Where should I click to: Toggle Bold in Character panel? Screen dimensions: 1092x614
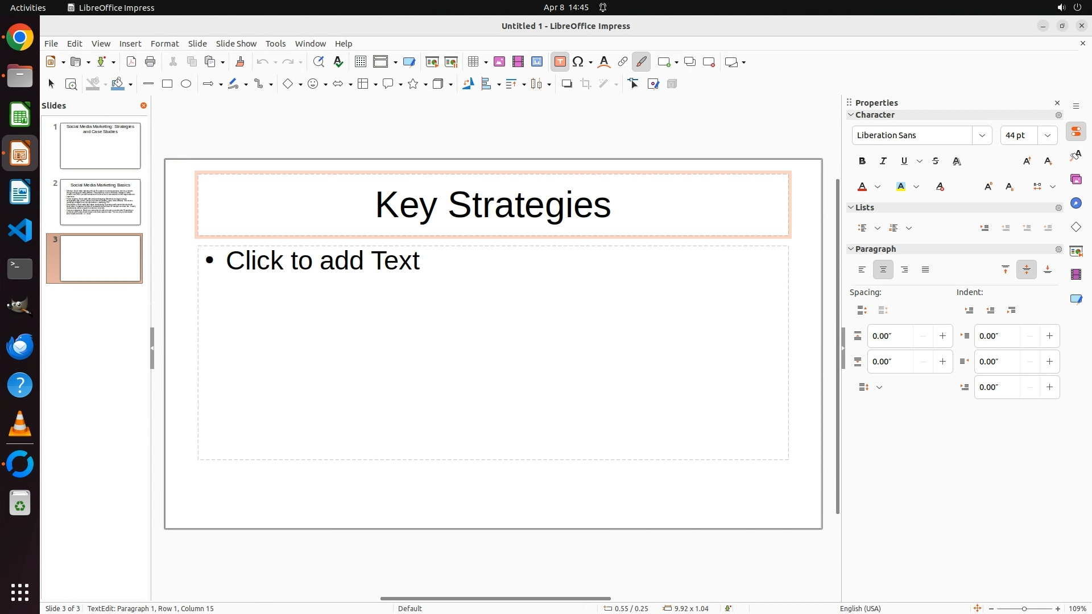click(862, 161)
